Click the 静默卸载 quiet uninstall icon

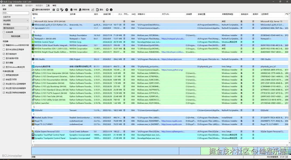coord(80,10)
